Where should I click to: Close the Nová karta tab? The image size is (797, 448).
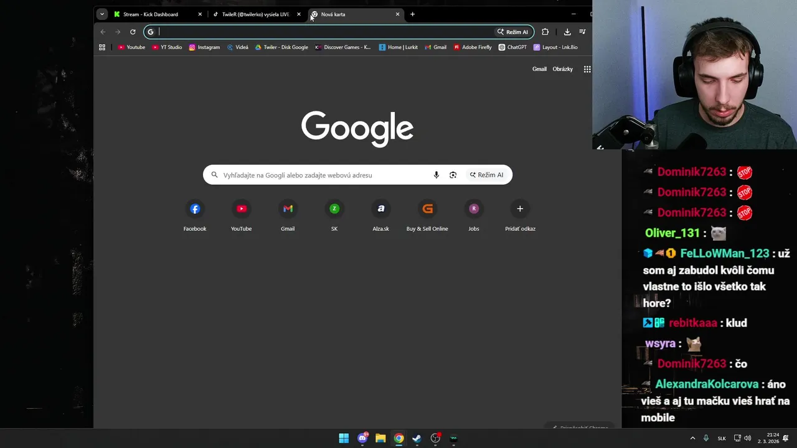[397, 14]
